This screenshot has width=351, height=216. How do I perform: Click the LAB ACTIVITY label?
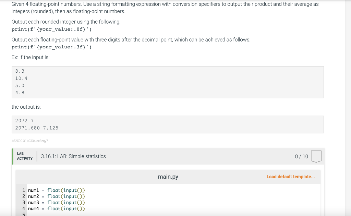[25, 156]
